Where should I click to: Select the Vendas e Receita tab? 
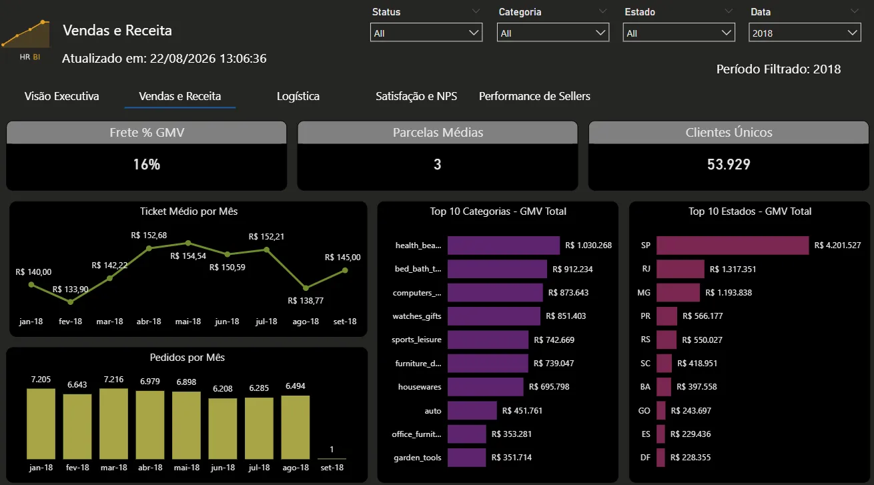click(x=180, y=96)
